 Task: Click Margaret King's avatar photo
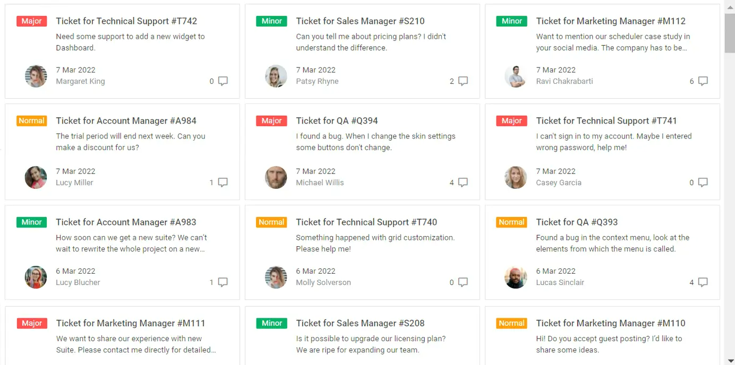tap(36, 76)
